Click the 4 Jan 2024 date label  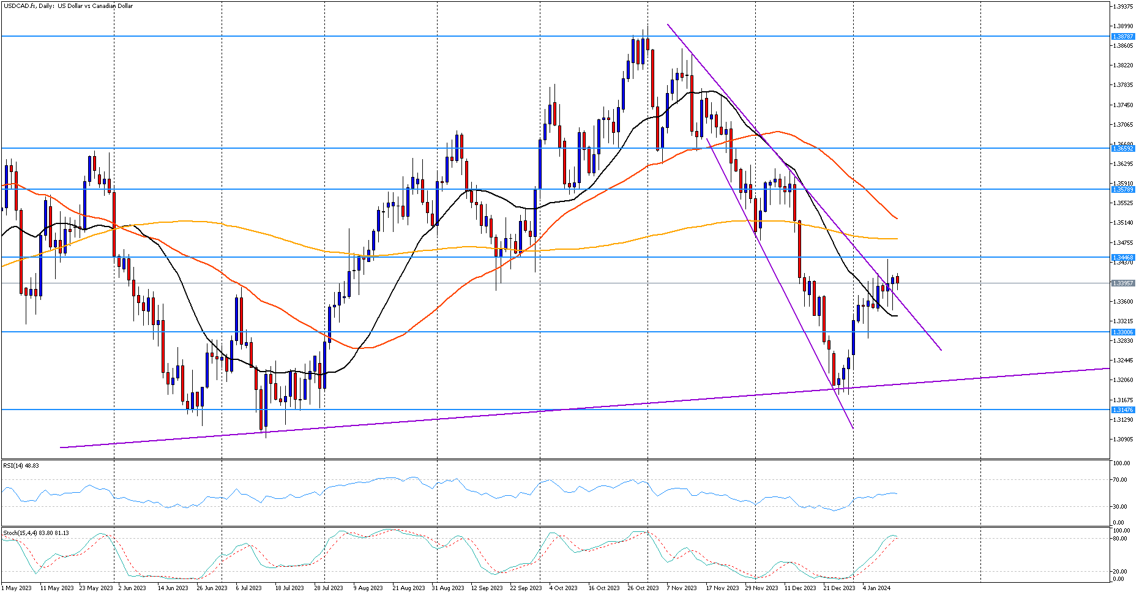[x=876, y=588]
